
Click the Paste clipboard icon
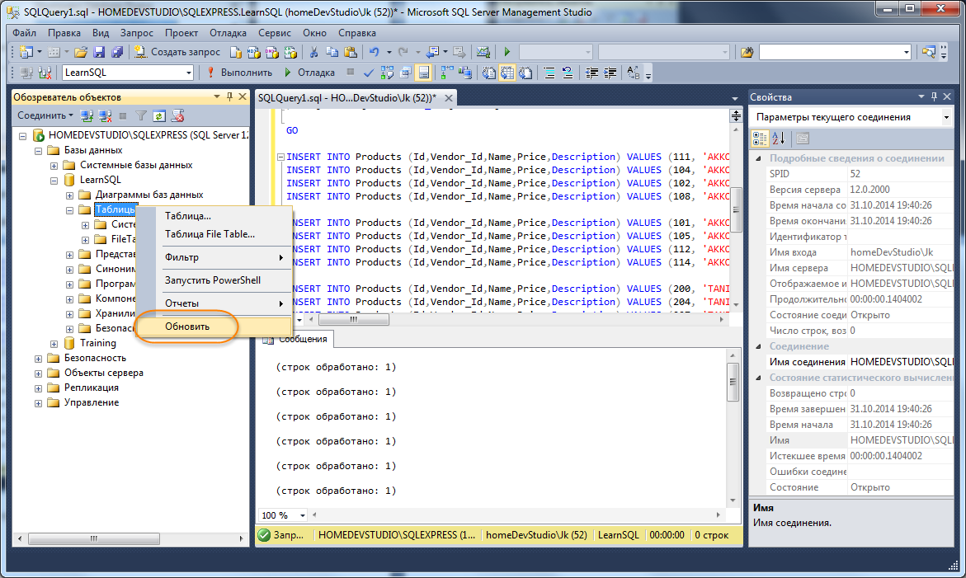(351, 52)
